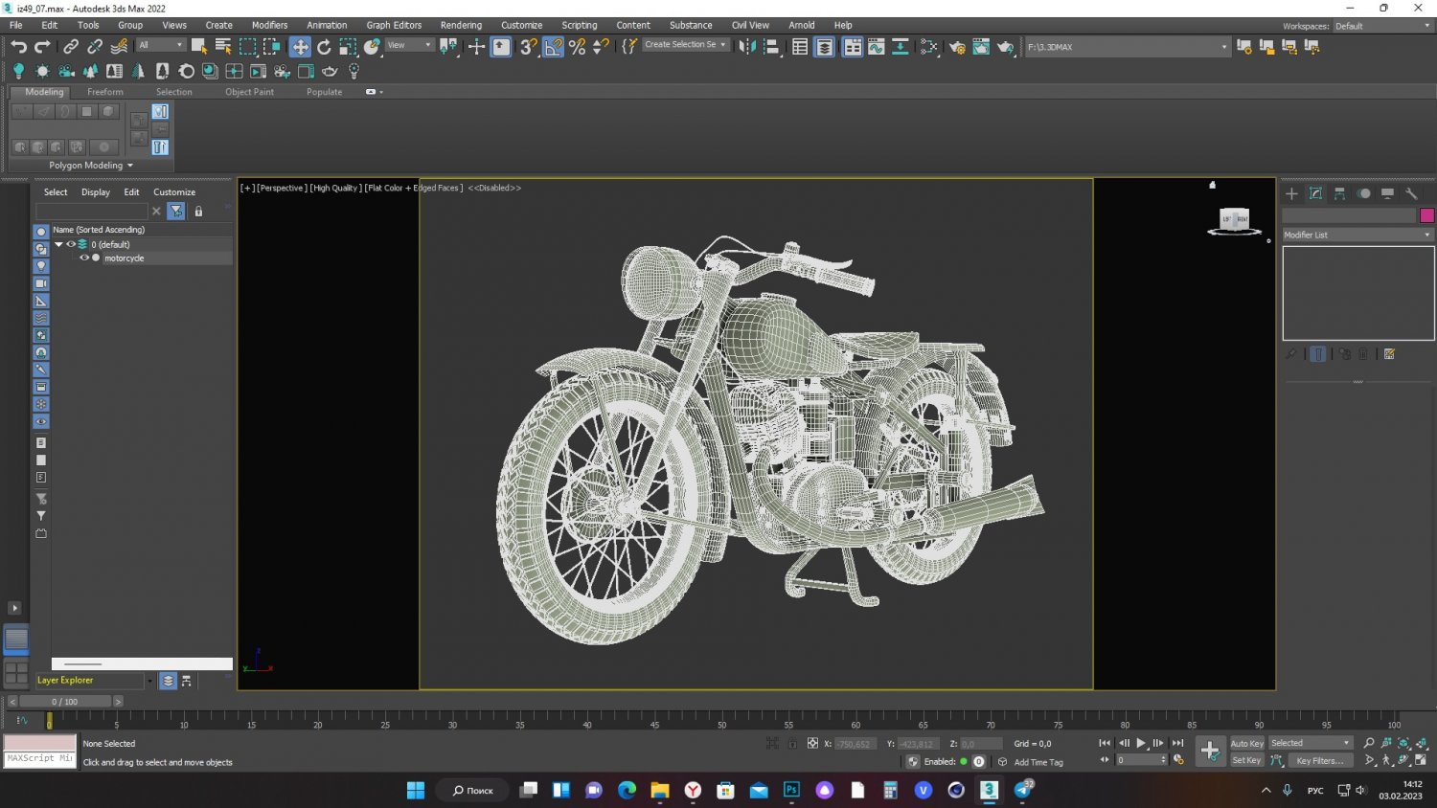The height and width of the screenshot is (808, 1437).
Task: Open the Curve Editor icon
Action: (x=877, y=47)
